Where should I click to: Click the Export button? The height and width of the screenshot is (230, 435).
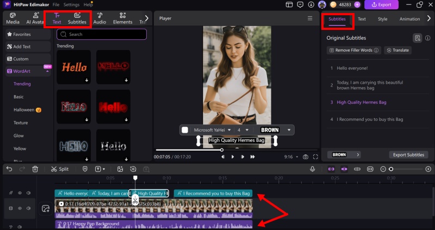(x=381, y=4)
